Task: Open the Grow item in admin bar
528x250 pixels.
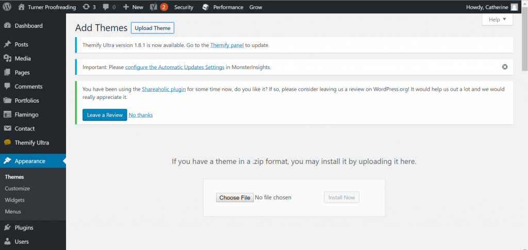Action: tap(256, 7)
